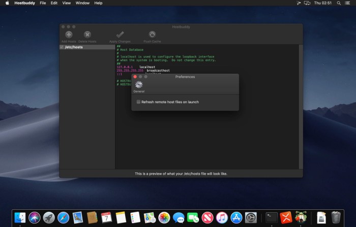Select the /etc/hosts entry in the sidebar

[x=76, y=47]
